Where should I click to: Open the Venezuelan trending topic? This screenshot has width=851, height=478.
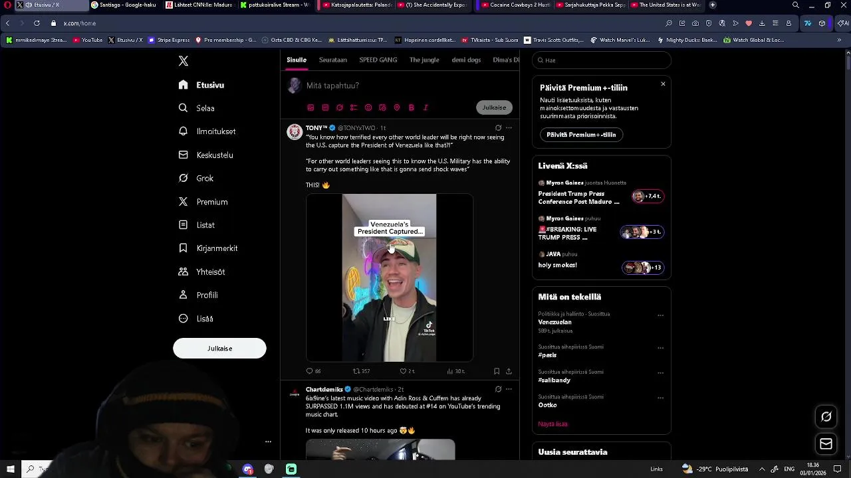[554, 322]
